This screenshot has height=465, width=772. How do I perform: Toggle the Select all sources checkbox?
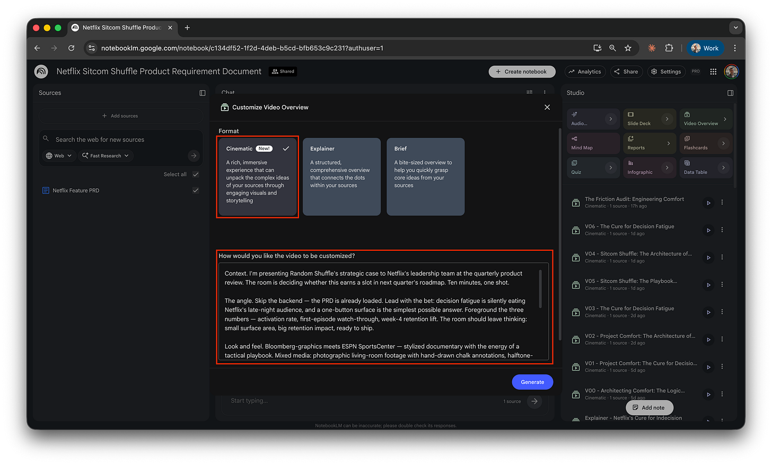[x=196, y=174]
